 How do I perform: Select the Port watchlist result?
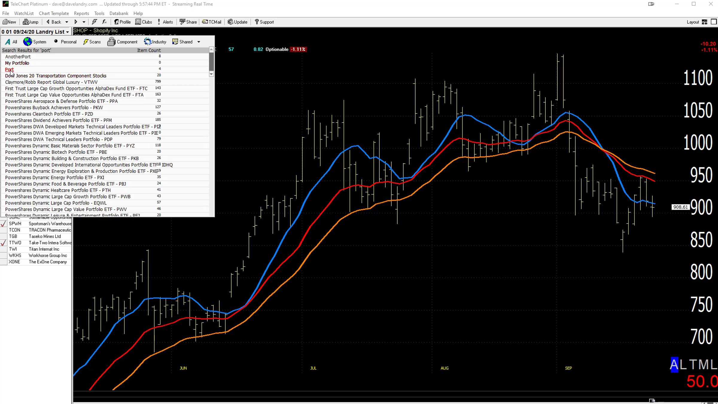click(9, 69)
